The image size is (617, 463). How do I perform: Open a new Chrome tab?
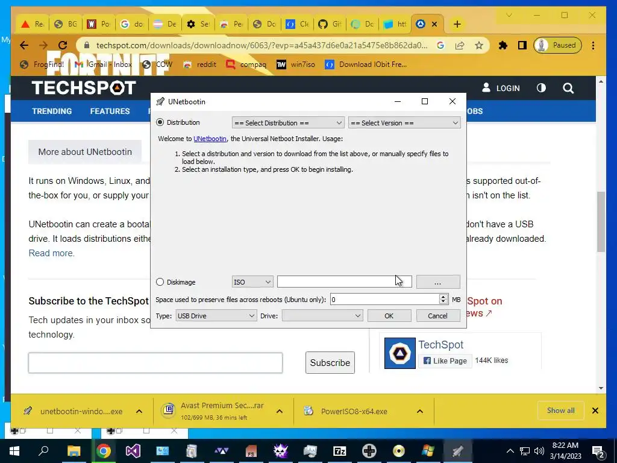457,24
